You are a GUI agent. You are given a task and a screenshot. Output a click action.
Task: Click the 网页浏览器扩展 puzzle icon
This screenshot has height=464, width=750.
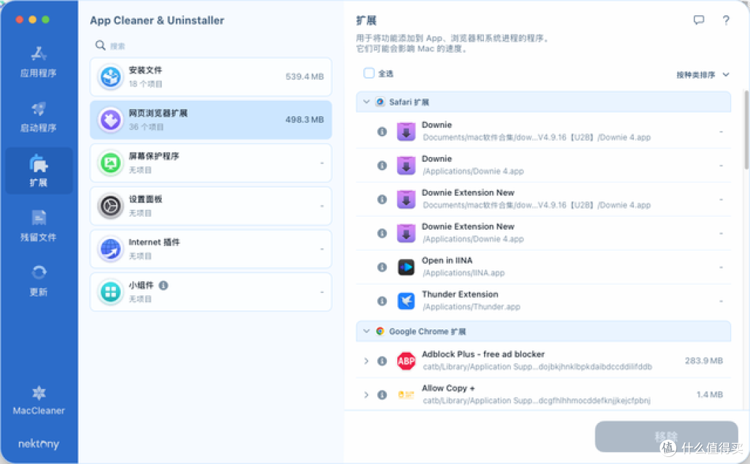click(x=110, y=119)
